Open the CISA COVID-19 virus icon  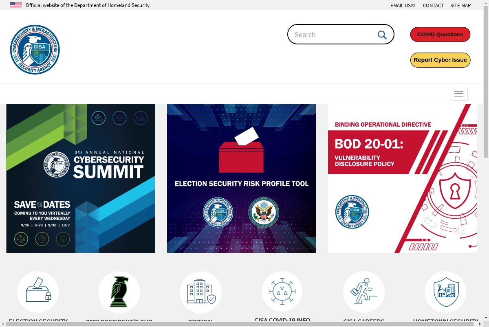coord(282,291)
